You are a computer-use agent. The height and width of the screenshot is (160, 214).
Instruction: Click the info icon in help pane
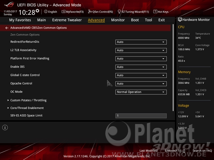click(x=5, y=128)
